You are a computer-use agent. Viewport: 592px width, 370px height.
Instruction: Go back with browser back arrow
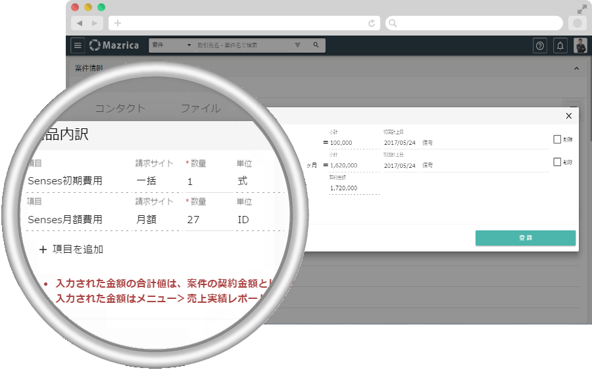[x=80, y=23]
